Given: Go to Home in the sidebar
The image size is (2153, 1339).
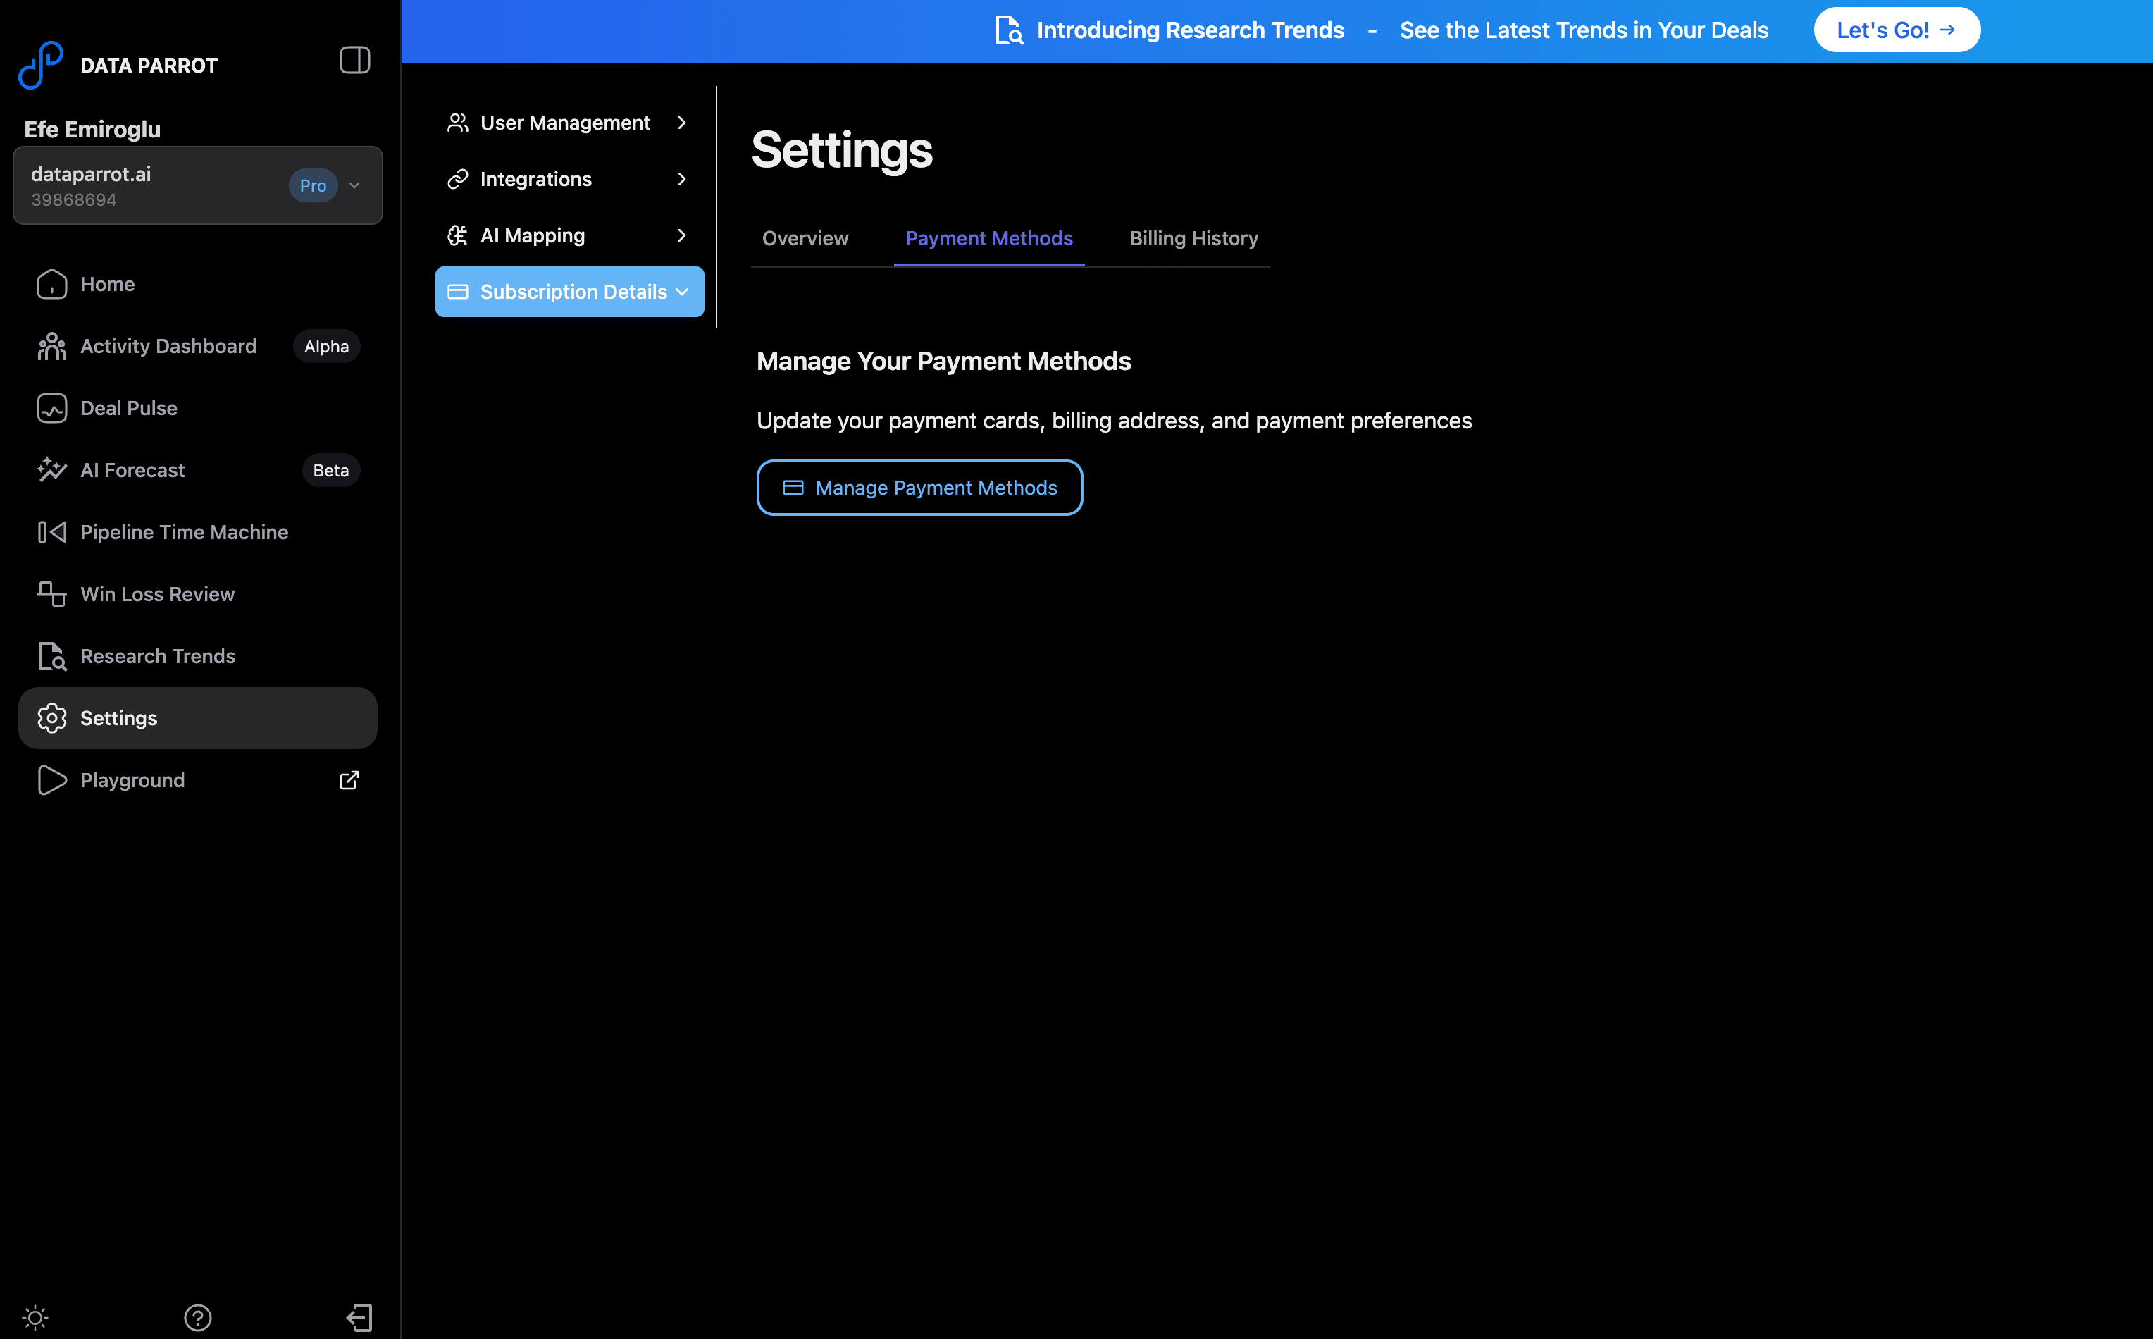Looking at the screenshot, I should (197, 284).
